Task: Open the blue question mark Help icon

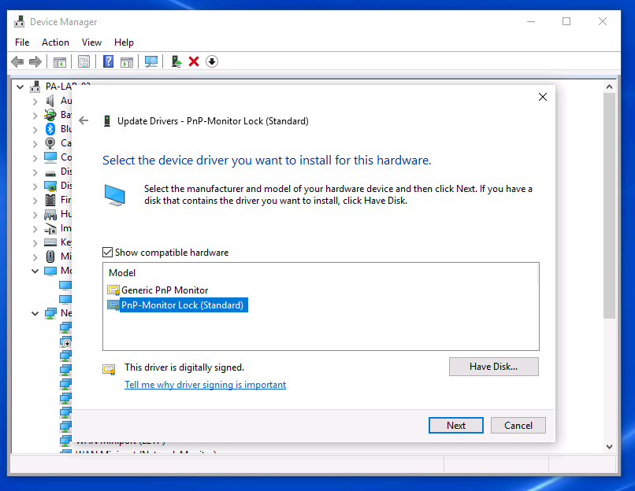Action: point(109,61)
